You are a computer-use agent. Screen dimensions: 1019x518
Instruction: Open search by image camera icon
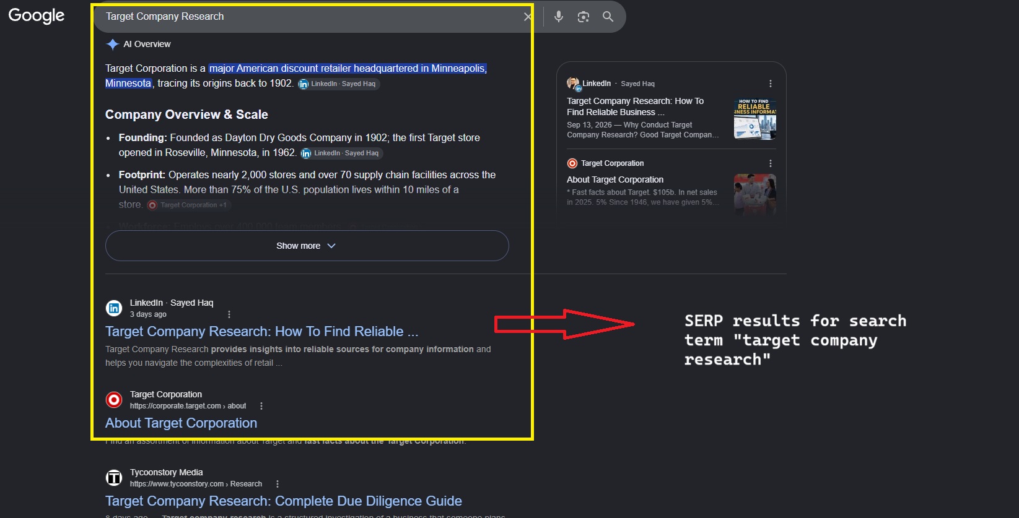584,17
